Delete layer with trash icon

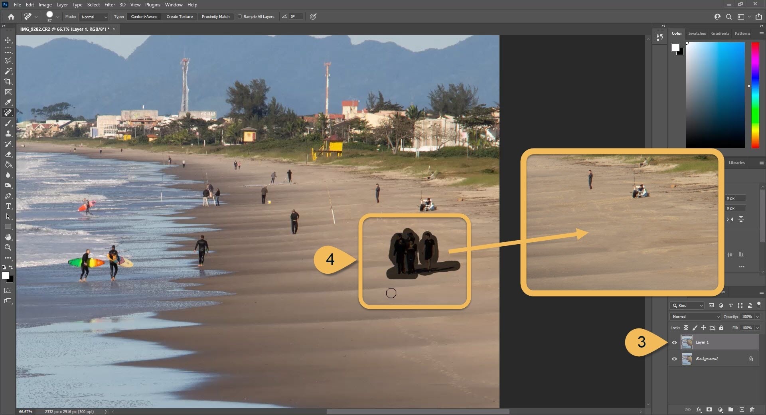point(752,410)
